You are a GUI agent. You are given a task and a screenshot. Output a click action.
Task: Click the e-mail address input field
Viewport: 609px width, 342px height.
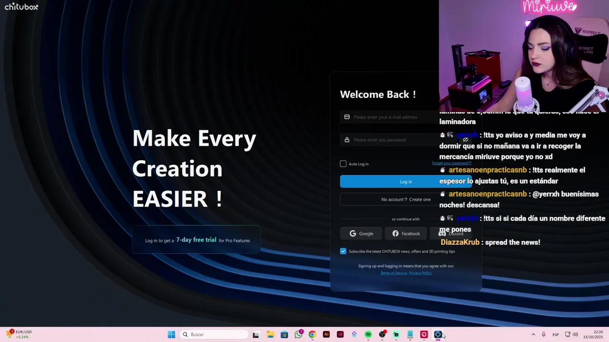(x=406, y=117)
